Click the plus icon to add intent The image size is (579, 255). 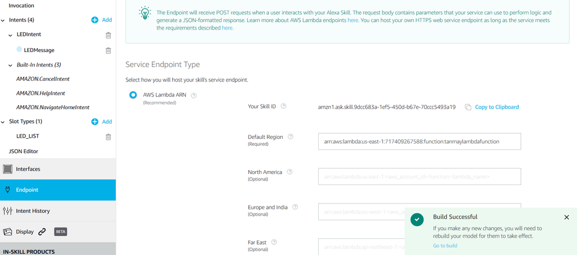point(95,20)
